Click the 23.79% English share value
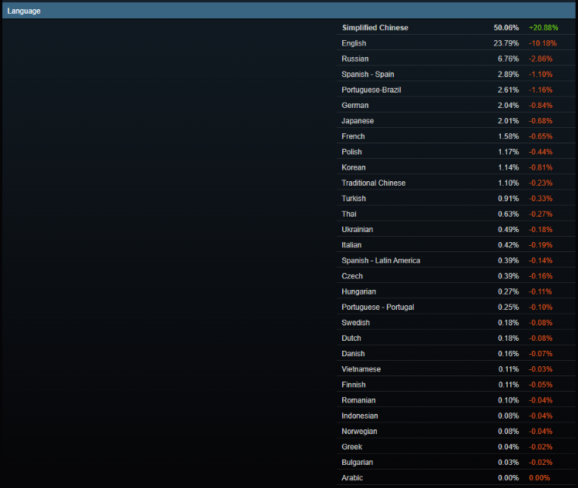Image resolution: width=578 pixels, height=488 pixels. 506,43
